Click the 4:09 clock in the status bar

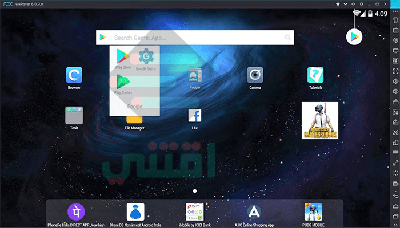click(x=381, y=14)
